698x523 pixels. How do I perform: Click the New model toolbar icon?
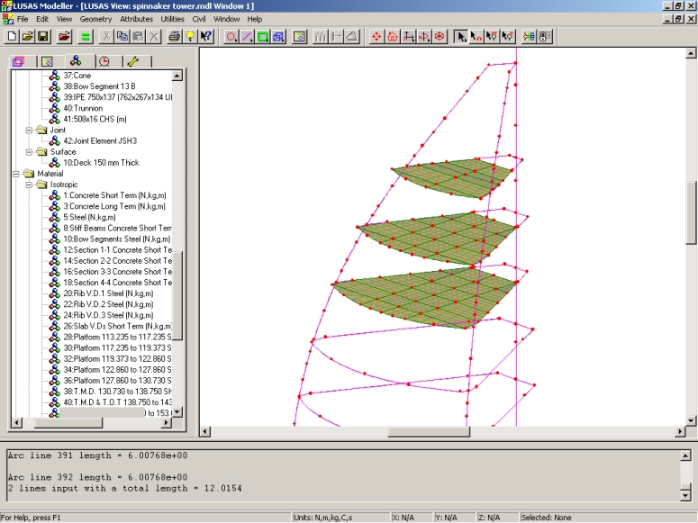click(12, 37)
